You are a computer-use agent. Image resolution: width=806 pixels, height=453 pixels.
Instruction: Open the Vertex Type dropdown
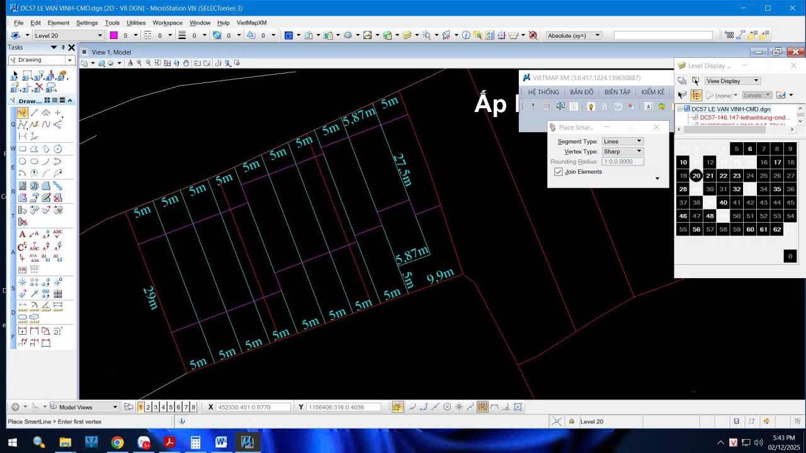tap(622, 152)
